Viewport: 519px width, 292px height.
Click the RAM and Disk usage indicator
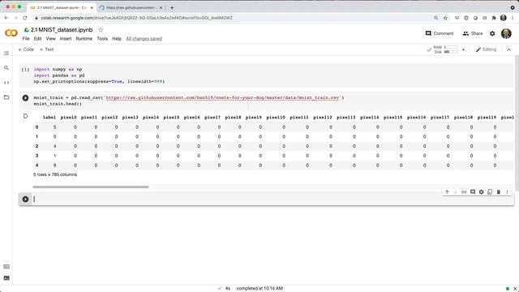pos(445,49)
